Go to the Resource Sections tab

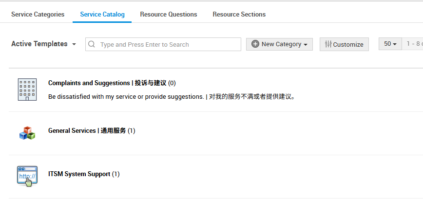coord(239,14)
